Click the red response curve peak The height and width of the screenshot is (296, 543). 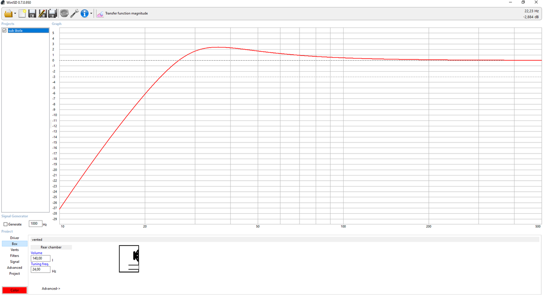click(217, 47)
